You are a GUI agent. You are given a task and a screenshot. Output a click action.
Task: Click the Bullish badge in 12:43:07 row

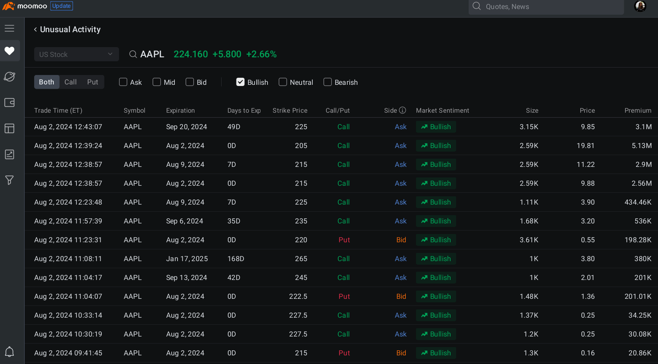tap(436, 127)
